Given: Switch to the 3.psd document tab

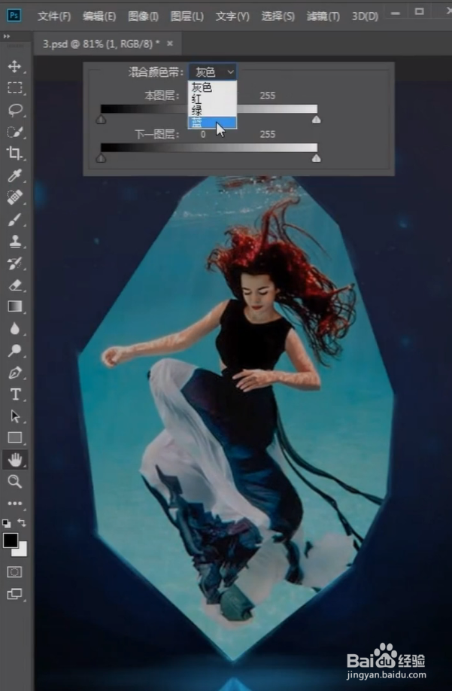Looking at the screenshot, I should pos(102,44).
